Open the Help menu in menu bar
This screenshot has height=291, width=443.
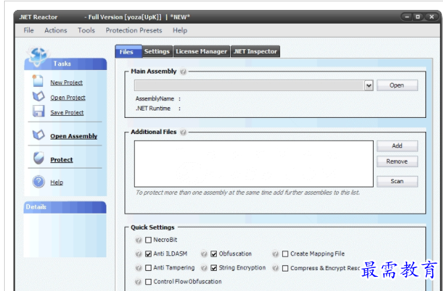tap(180, 30)
